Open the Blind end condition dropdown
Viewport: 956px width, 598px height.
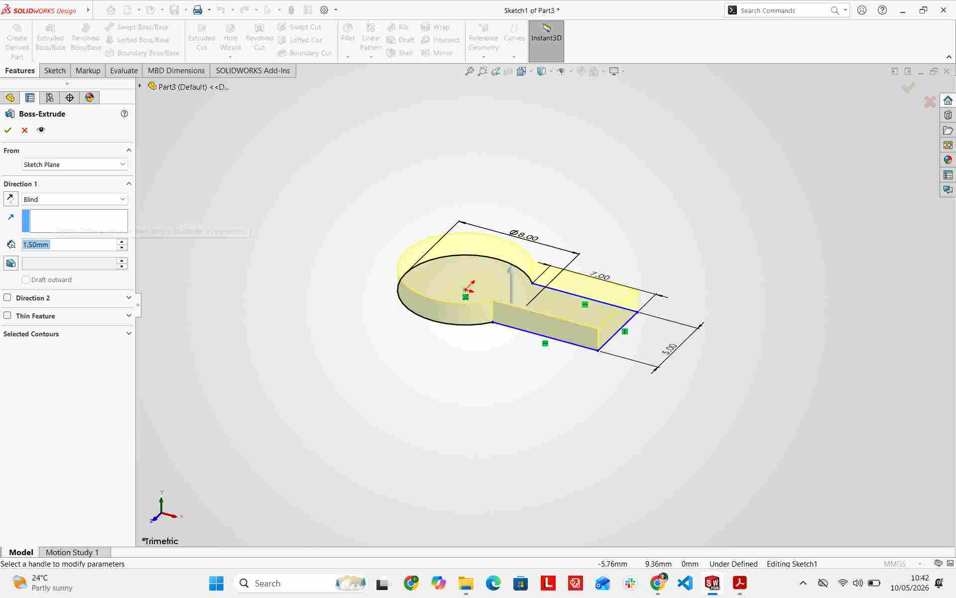(75, 199)
